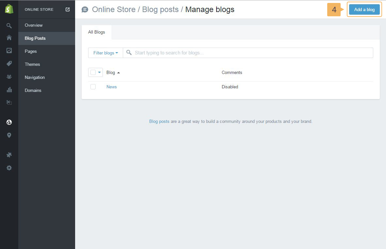Open Products tag icon in sidebar
386x249 pixels.
(9, 64)
